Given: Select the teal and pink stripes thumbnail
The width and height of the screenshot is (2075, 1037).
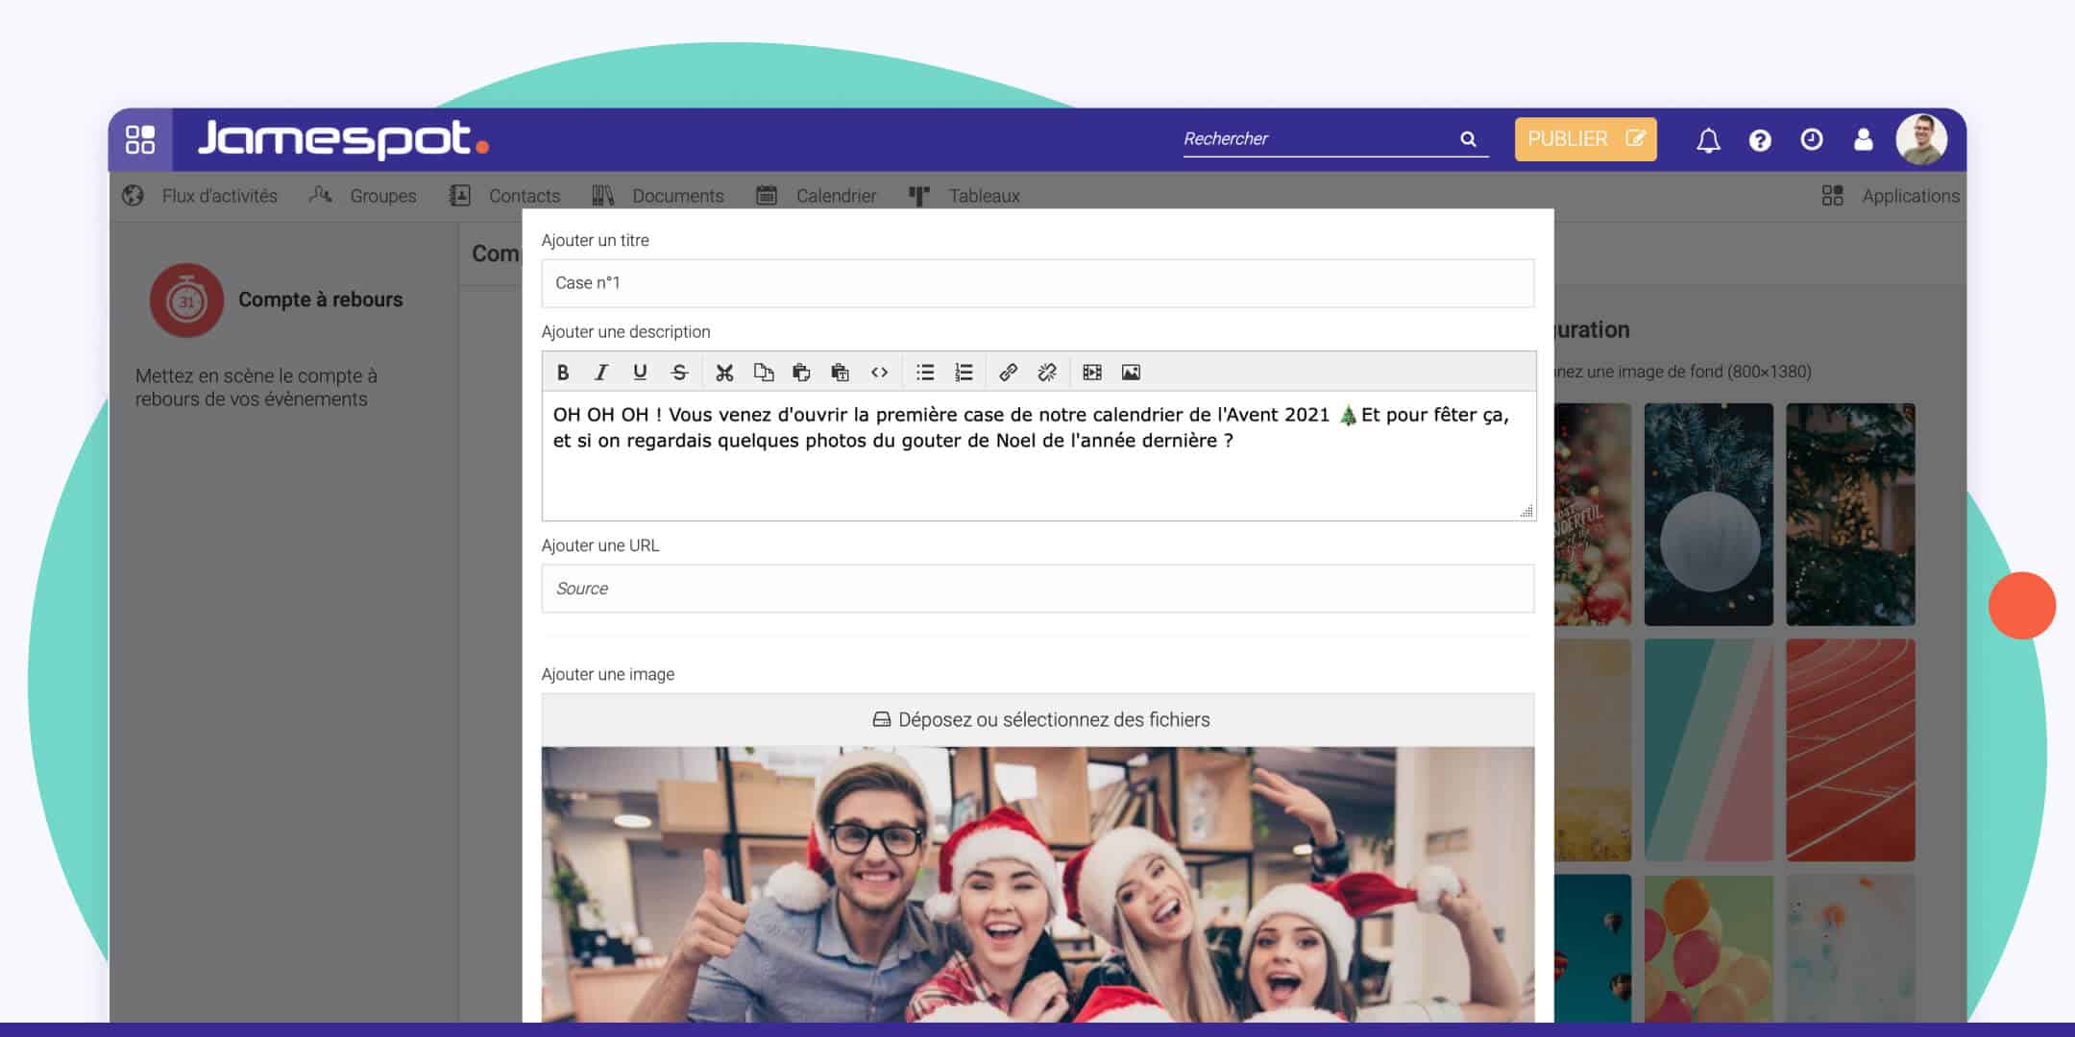Looking at the screenshot, I should pyautogui.click(x=1708, y=750).
